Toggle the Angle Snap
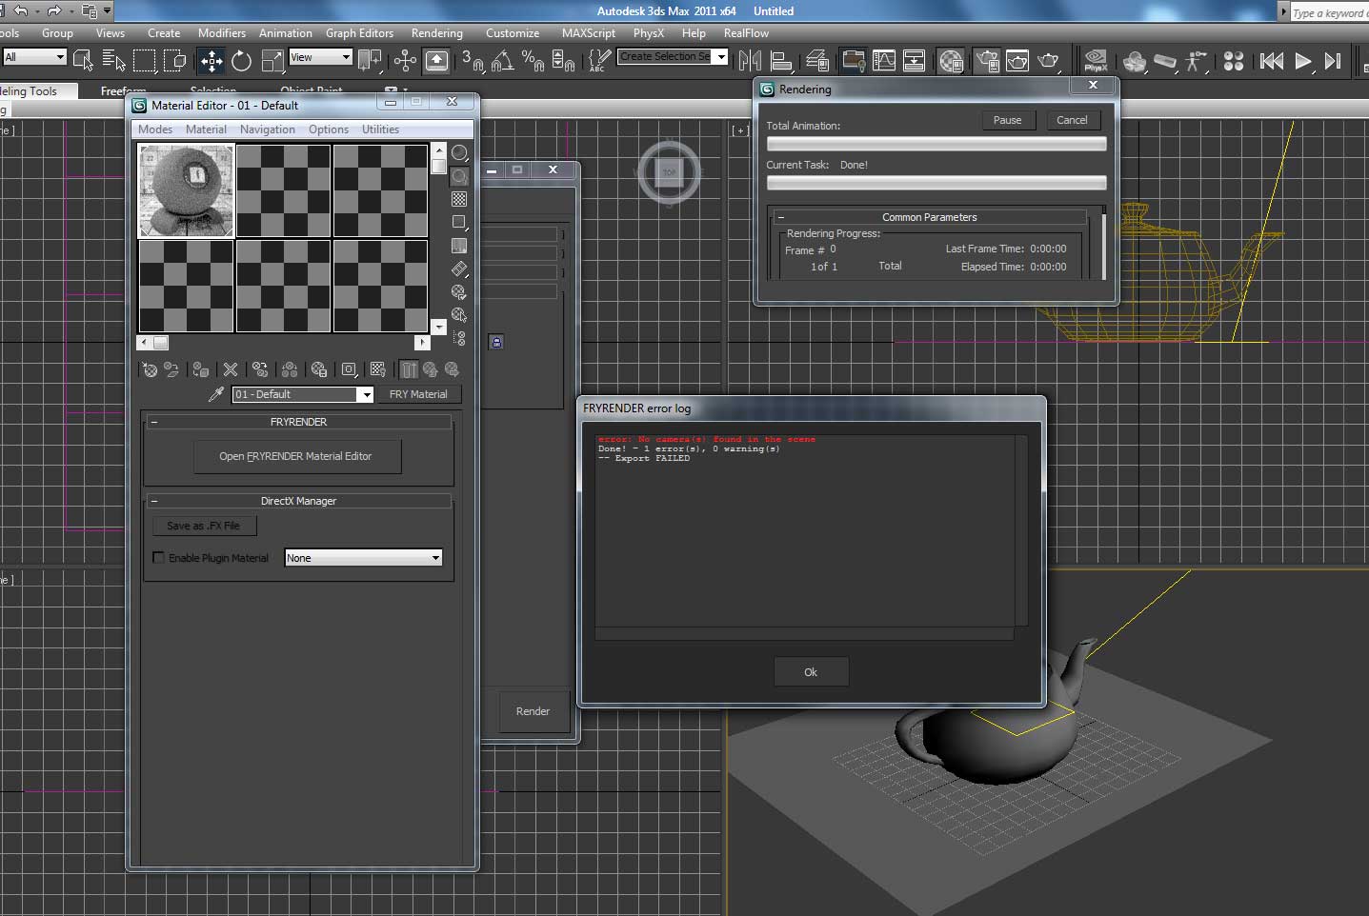 coord(503,61)
